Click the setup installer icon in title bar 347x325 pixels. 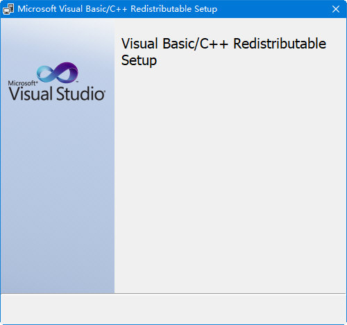[8, 9]
